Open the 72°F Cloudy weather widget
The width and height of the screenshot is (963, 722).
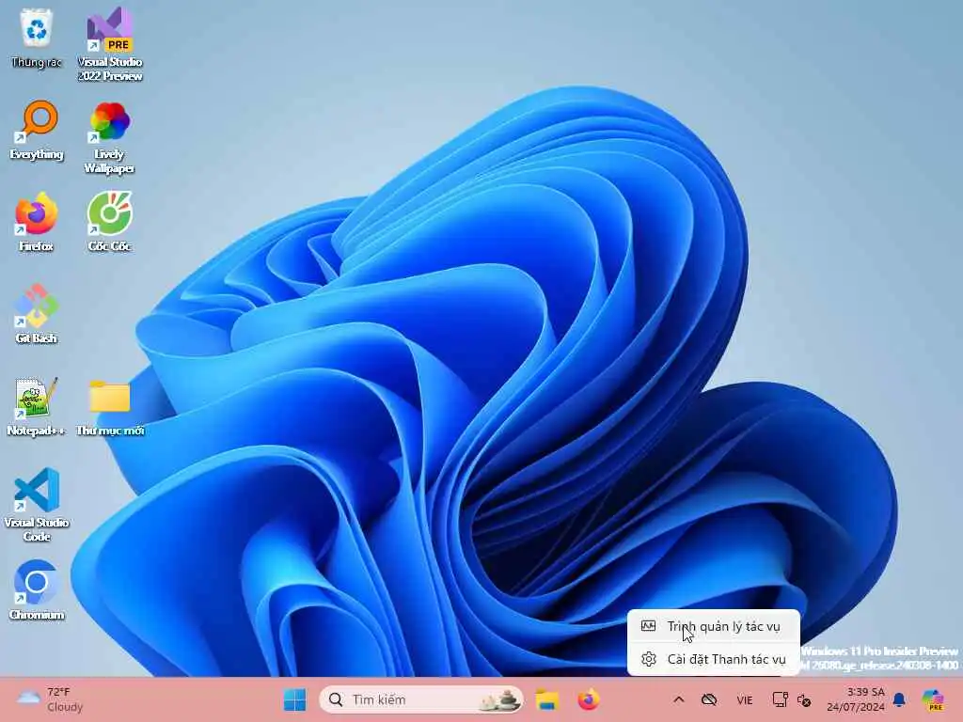click(51, 699)
